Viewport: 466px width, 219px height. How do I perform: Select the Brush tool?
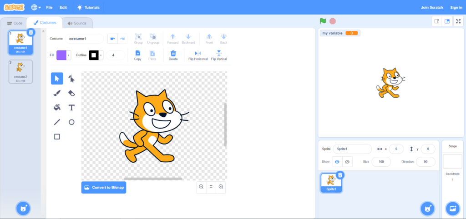pos(57,93)
